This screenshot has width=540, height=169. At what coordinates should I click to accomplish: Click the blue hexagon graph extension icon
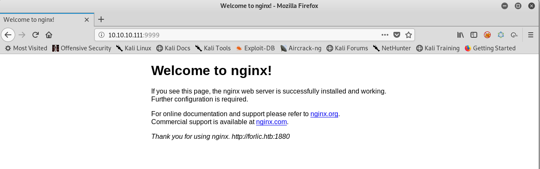tap(501, 35)
